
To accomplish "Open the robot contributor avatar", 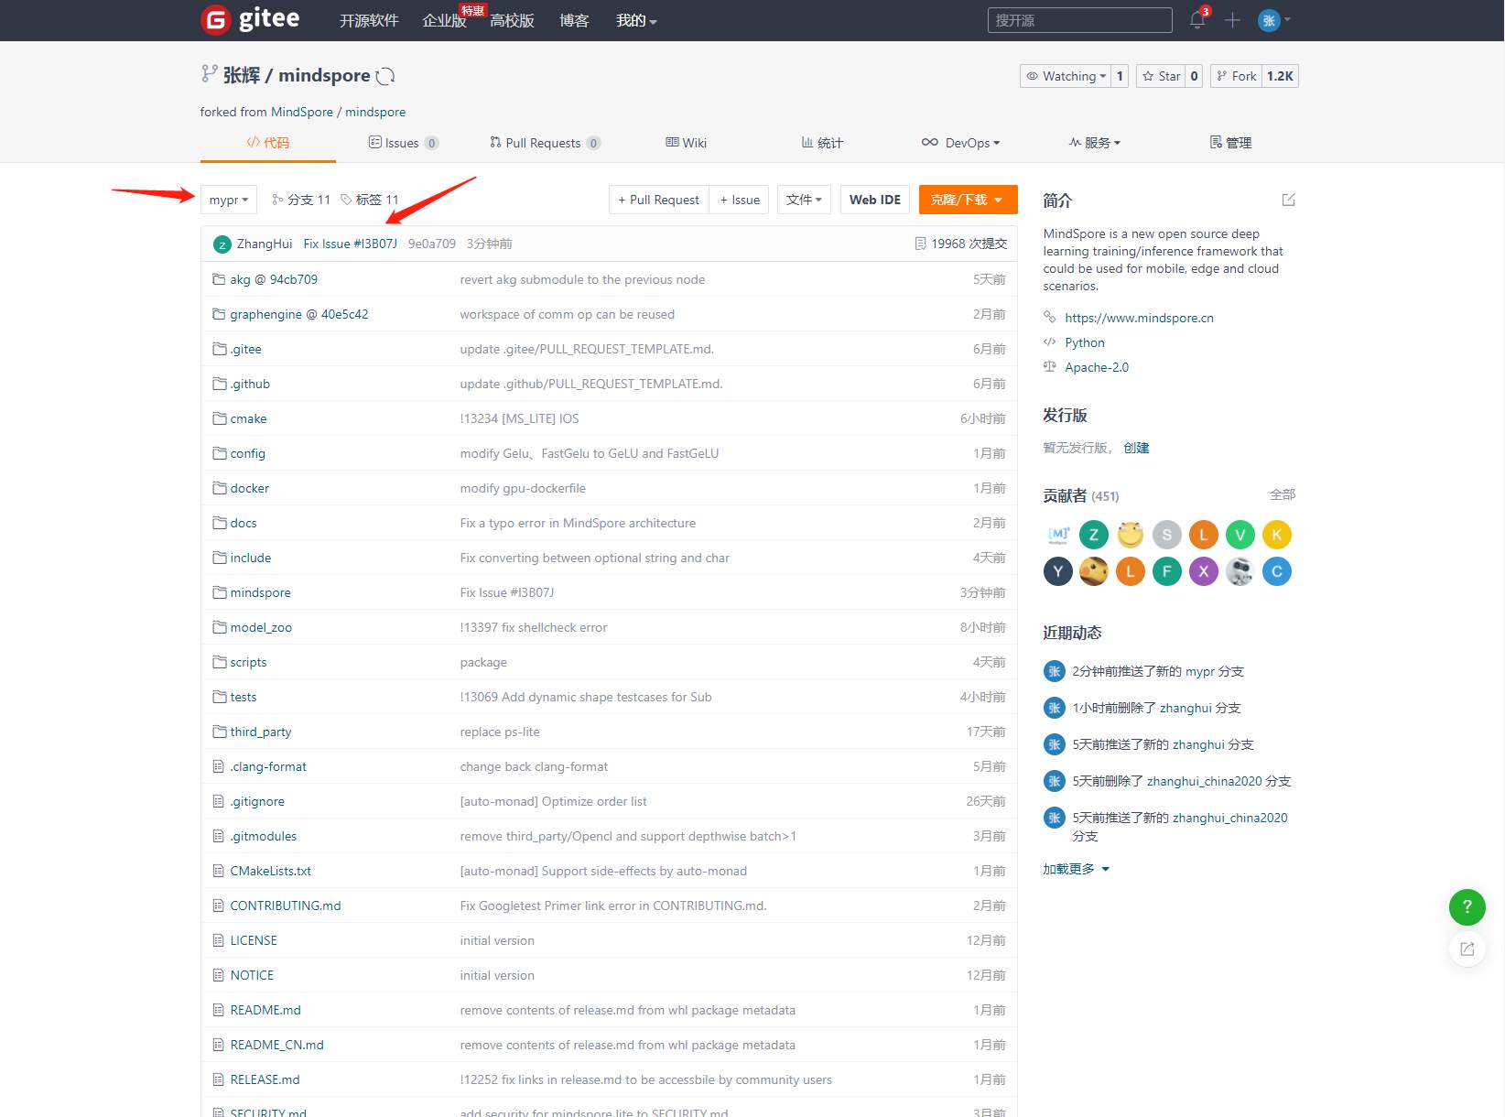I will (1240, 571).
